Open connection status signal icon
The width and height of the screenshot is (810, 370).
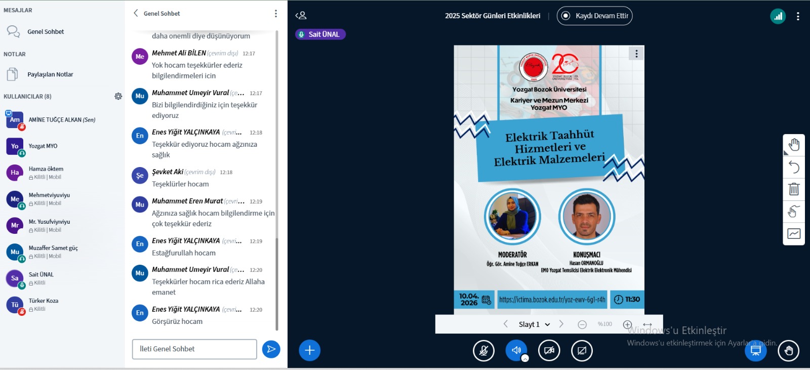pyautogui.click(x=778, y=16)
